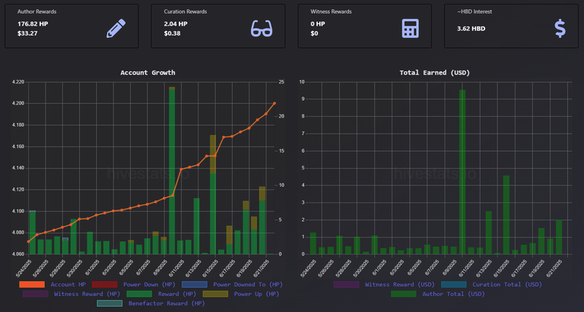This screenshot has height=312, width=584.
Task: Click the Power Up (HP) legend label
Action: tap(256, 294)
